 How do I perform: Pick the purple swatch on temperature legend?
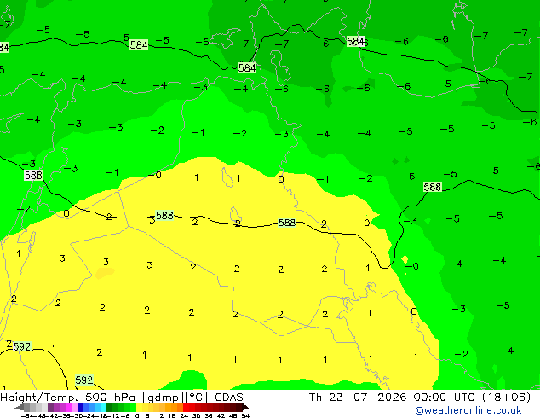tap(50, 407)
